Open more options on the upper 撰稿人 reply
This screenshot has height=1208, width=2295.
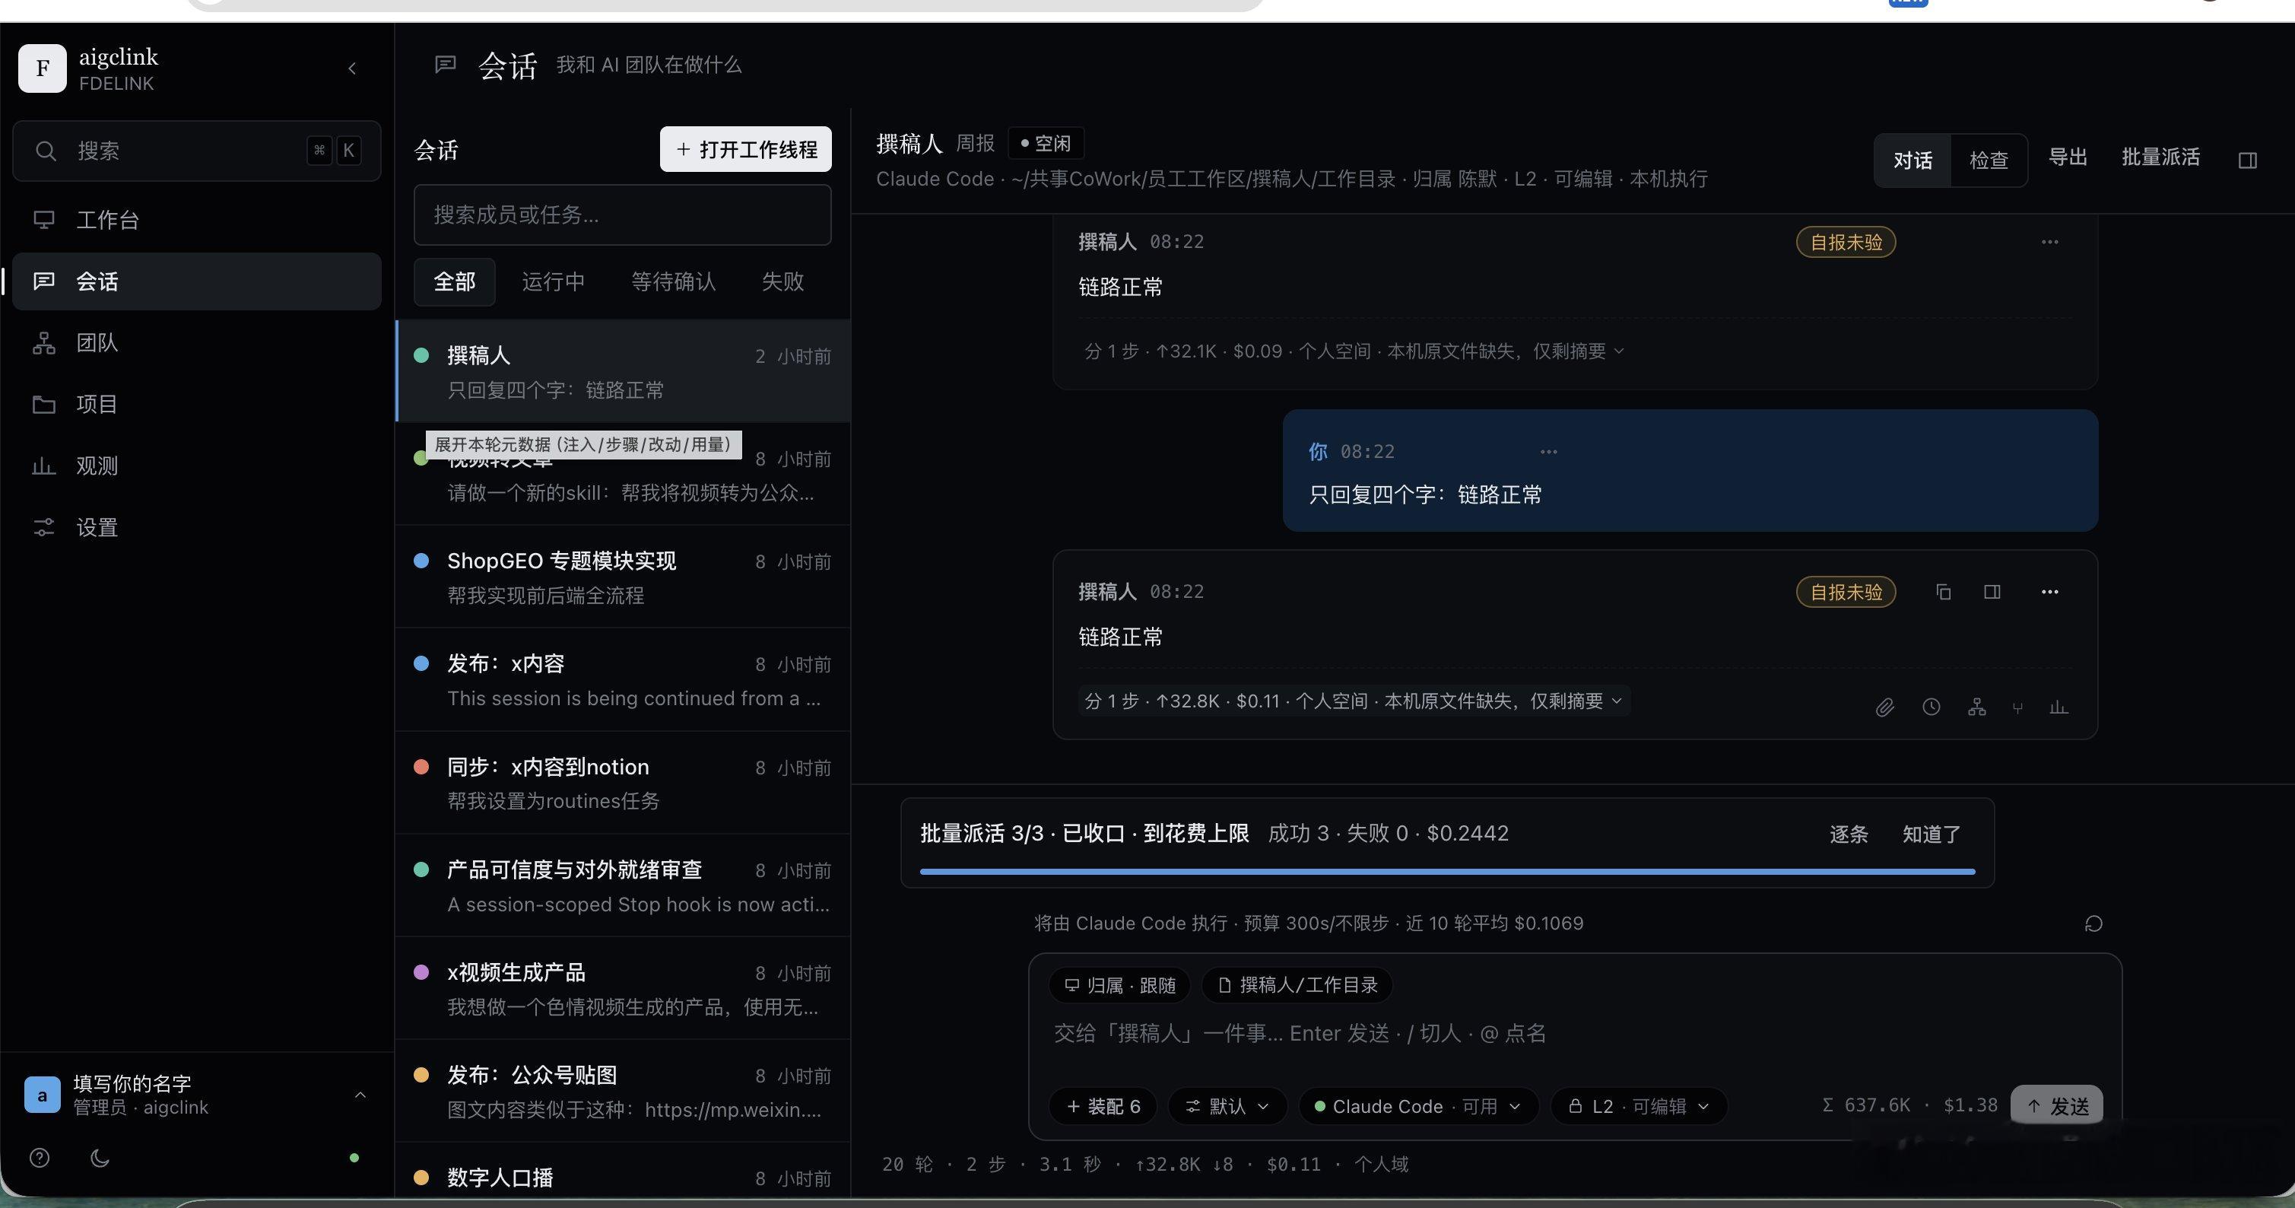click(x=2049, y=243)
